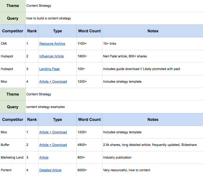Select the '1100+' word count cell

click(x=89, y=44)
